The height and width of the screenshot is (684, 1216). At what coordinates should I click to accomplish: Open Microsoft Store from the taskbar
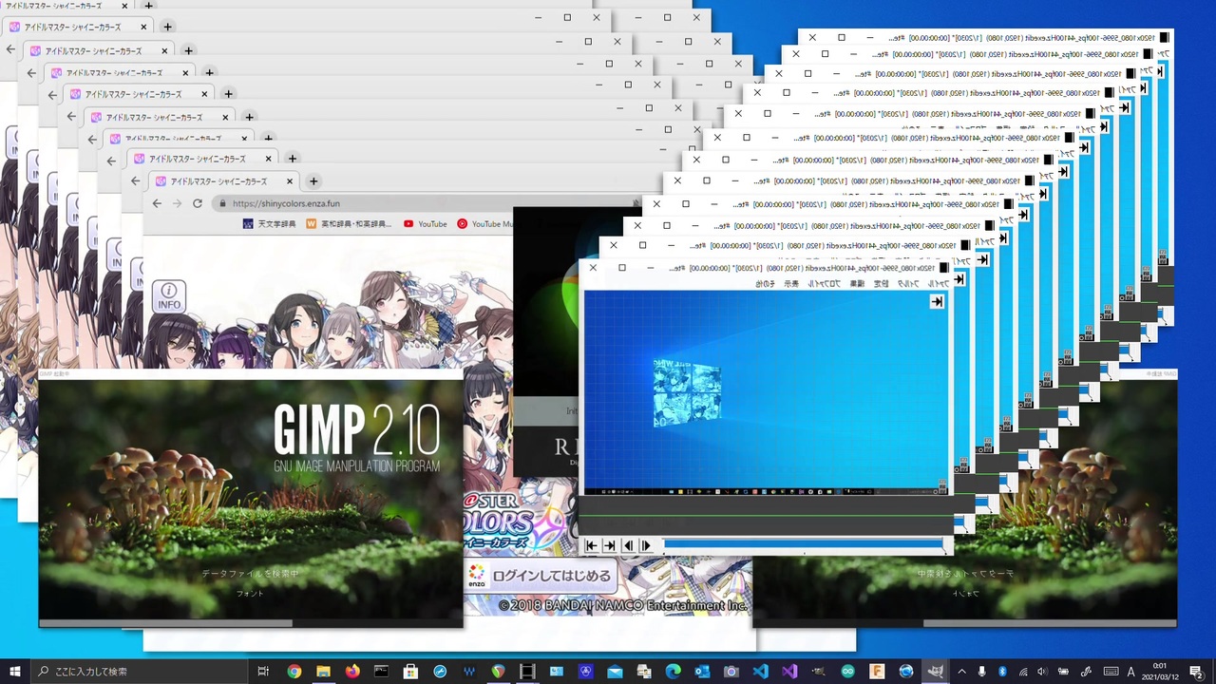coord(410,672)
